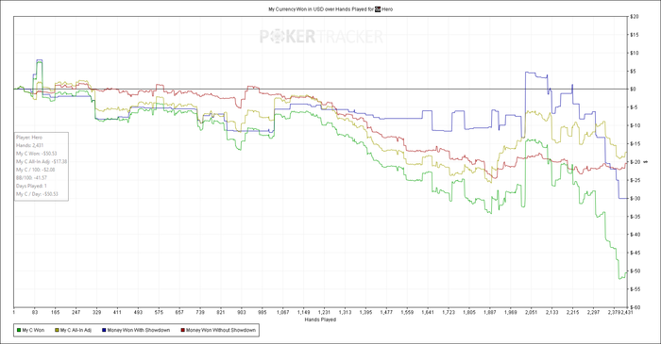This screenshot has height=344, width=661.
Task: Click the 1,231 tick label on the x-axis
Action: click(x=324, y=313)
